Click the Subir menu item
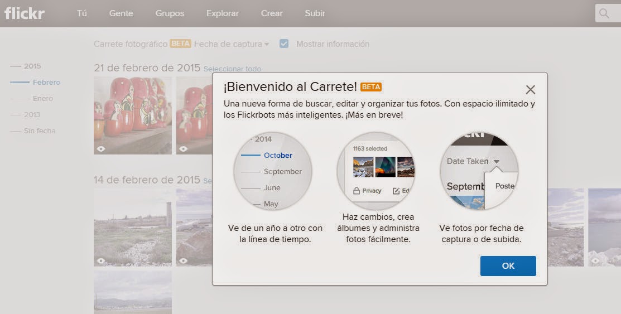 [315, 13]
